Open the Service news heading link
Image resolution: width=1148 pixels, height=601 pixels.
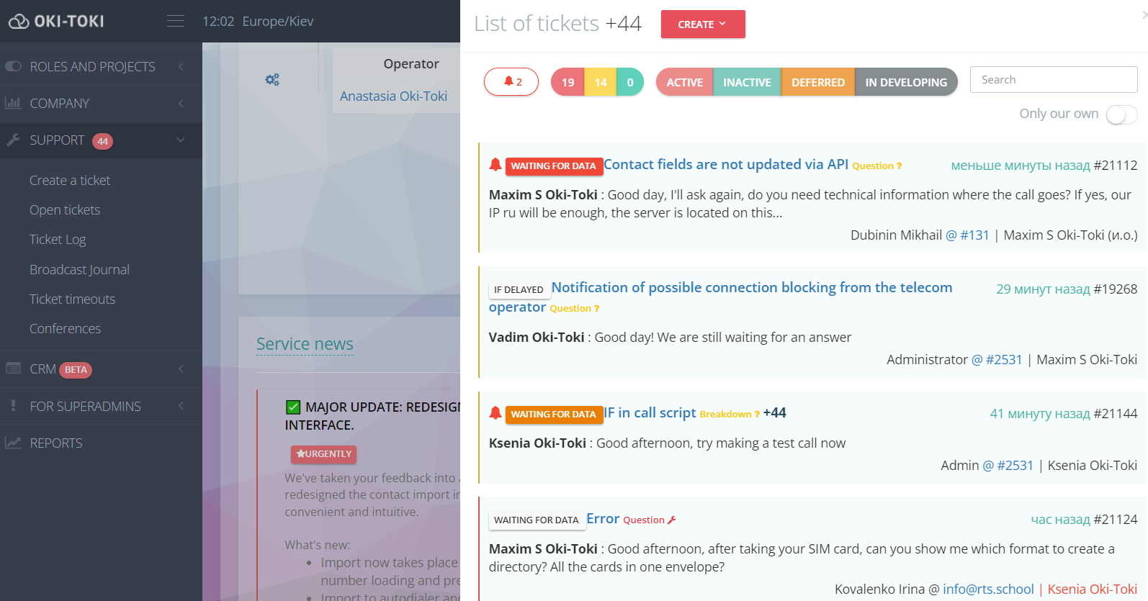[305, 344]
